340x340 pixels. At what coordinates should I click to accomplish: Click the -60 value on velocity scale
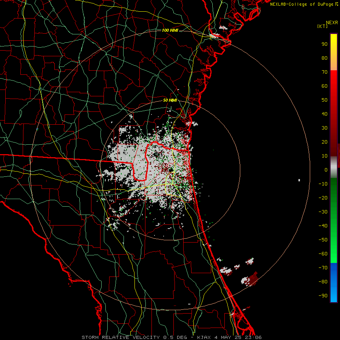tap(323, 254)
